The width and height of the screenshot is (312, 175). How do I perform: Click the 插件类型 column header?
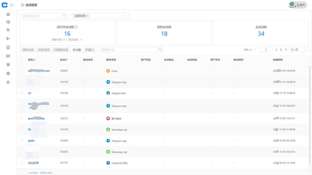click(111, 59)
